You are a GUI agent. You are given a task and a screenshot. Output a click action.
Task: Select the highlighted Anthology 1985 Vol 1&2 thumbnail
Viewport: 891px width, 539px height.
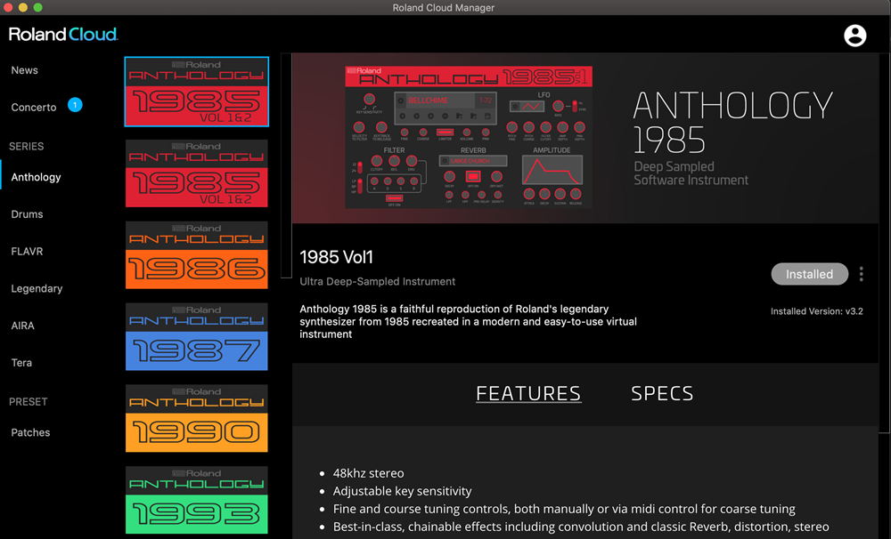point(197,92)
